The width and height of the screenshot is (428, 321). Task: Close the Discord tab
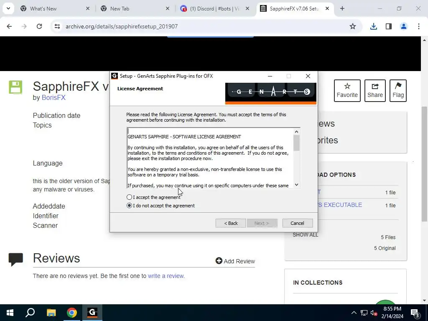[x=247, y=9]
